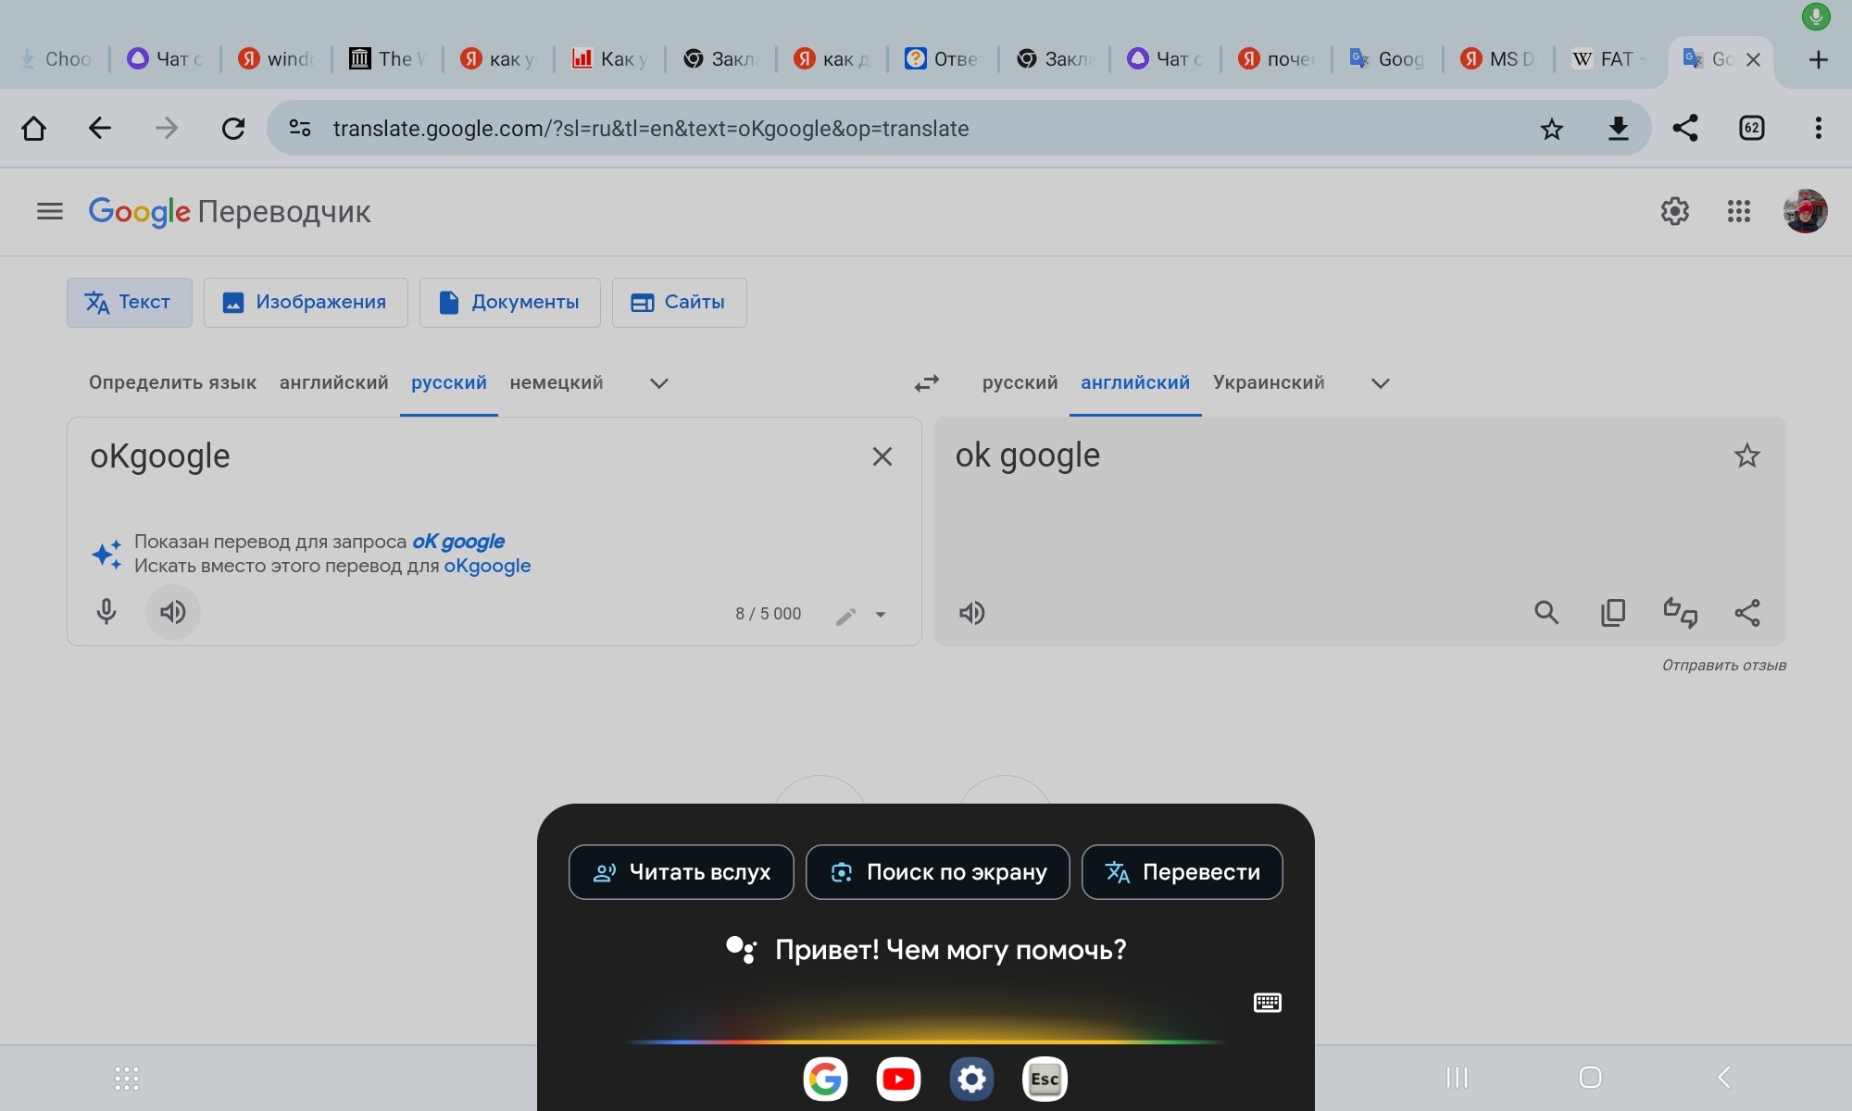Choose Определить язык as source language
Screen dimensions: 1852x1111
click(172, 382)
